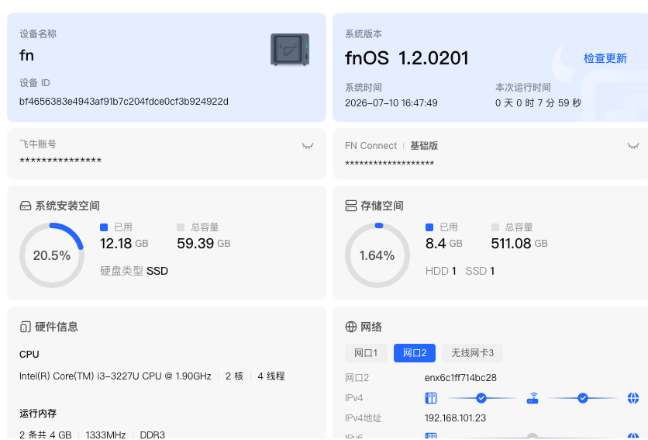The width and height of the screenshot is (648, 440).
Task: Click uptime 0 天 0 时 7 分 59 秒
Action: [x=538, y=103]
